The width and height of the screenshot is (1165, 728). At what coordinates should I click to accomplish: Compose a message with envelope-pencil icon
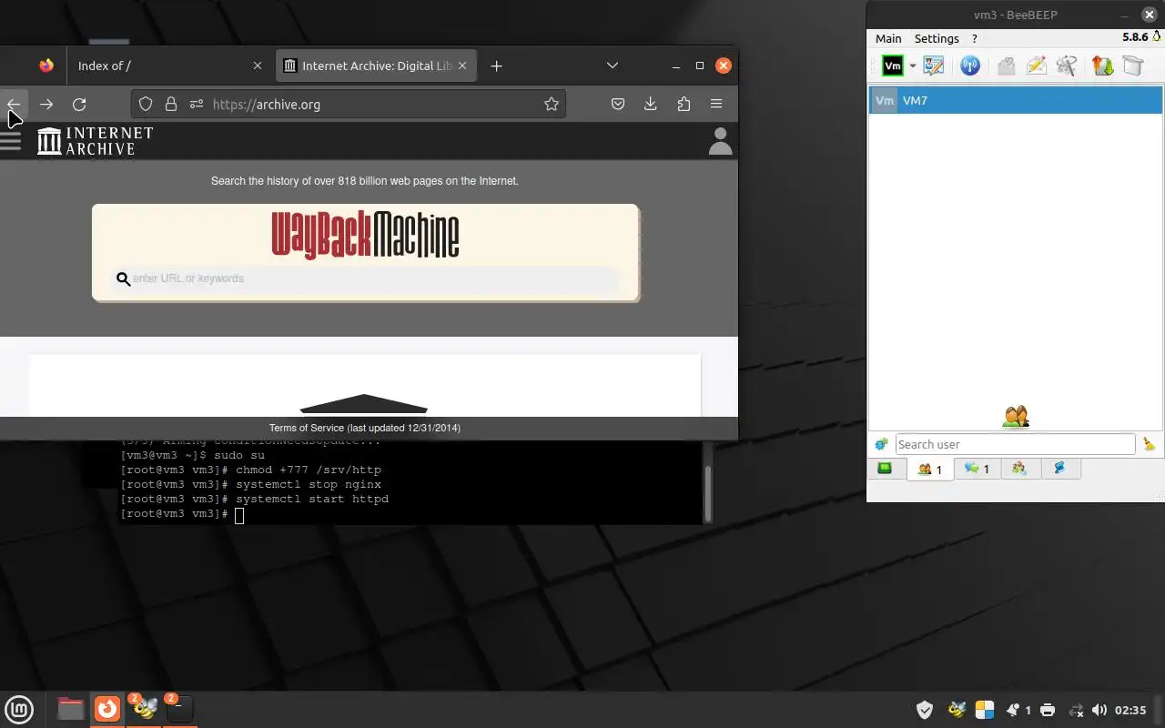(x=1036, y=66)
